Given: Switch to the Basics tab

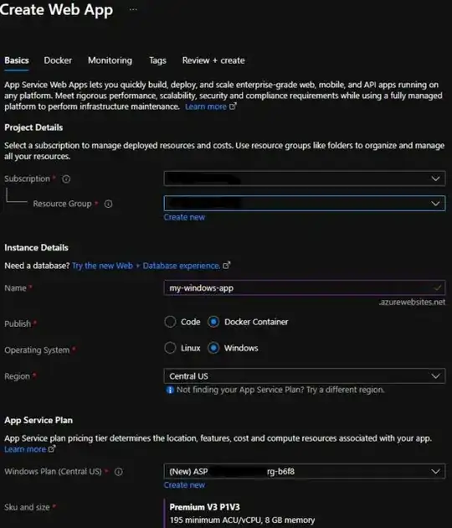Looking at the screenshot, I should click(x=17, y=60).
